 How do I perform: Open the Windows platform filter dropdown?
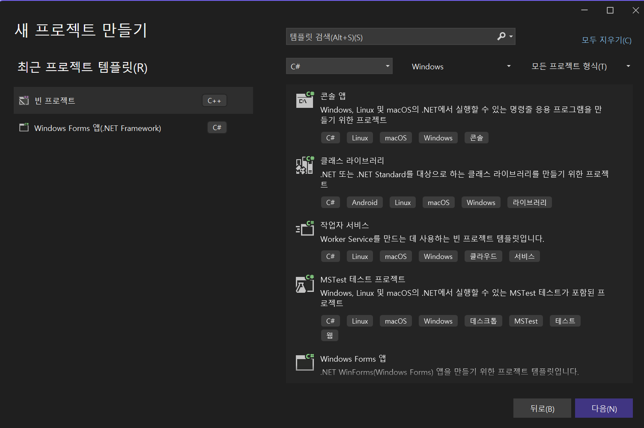pos(461,66)
